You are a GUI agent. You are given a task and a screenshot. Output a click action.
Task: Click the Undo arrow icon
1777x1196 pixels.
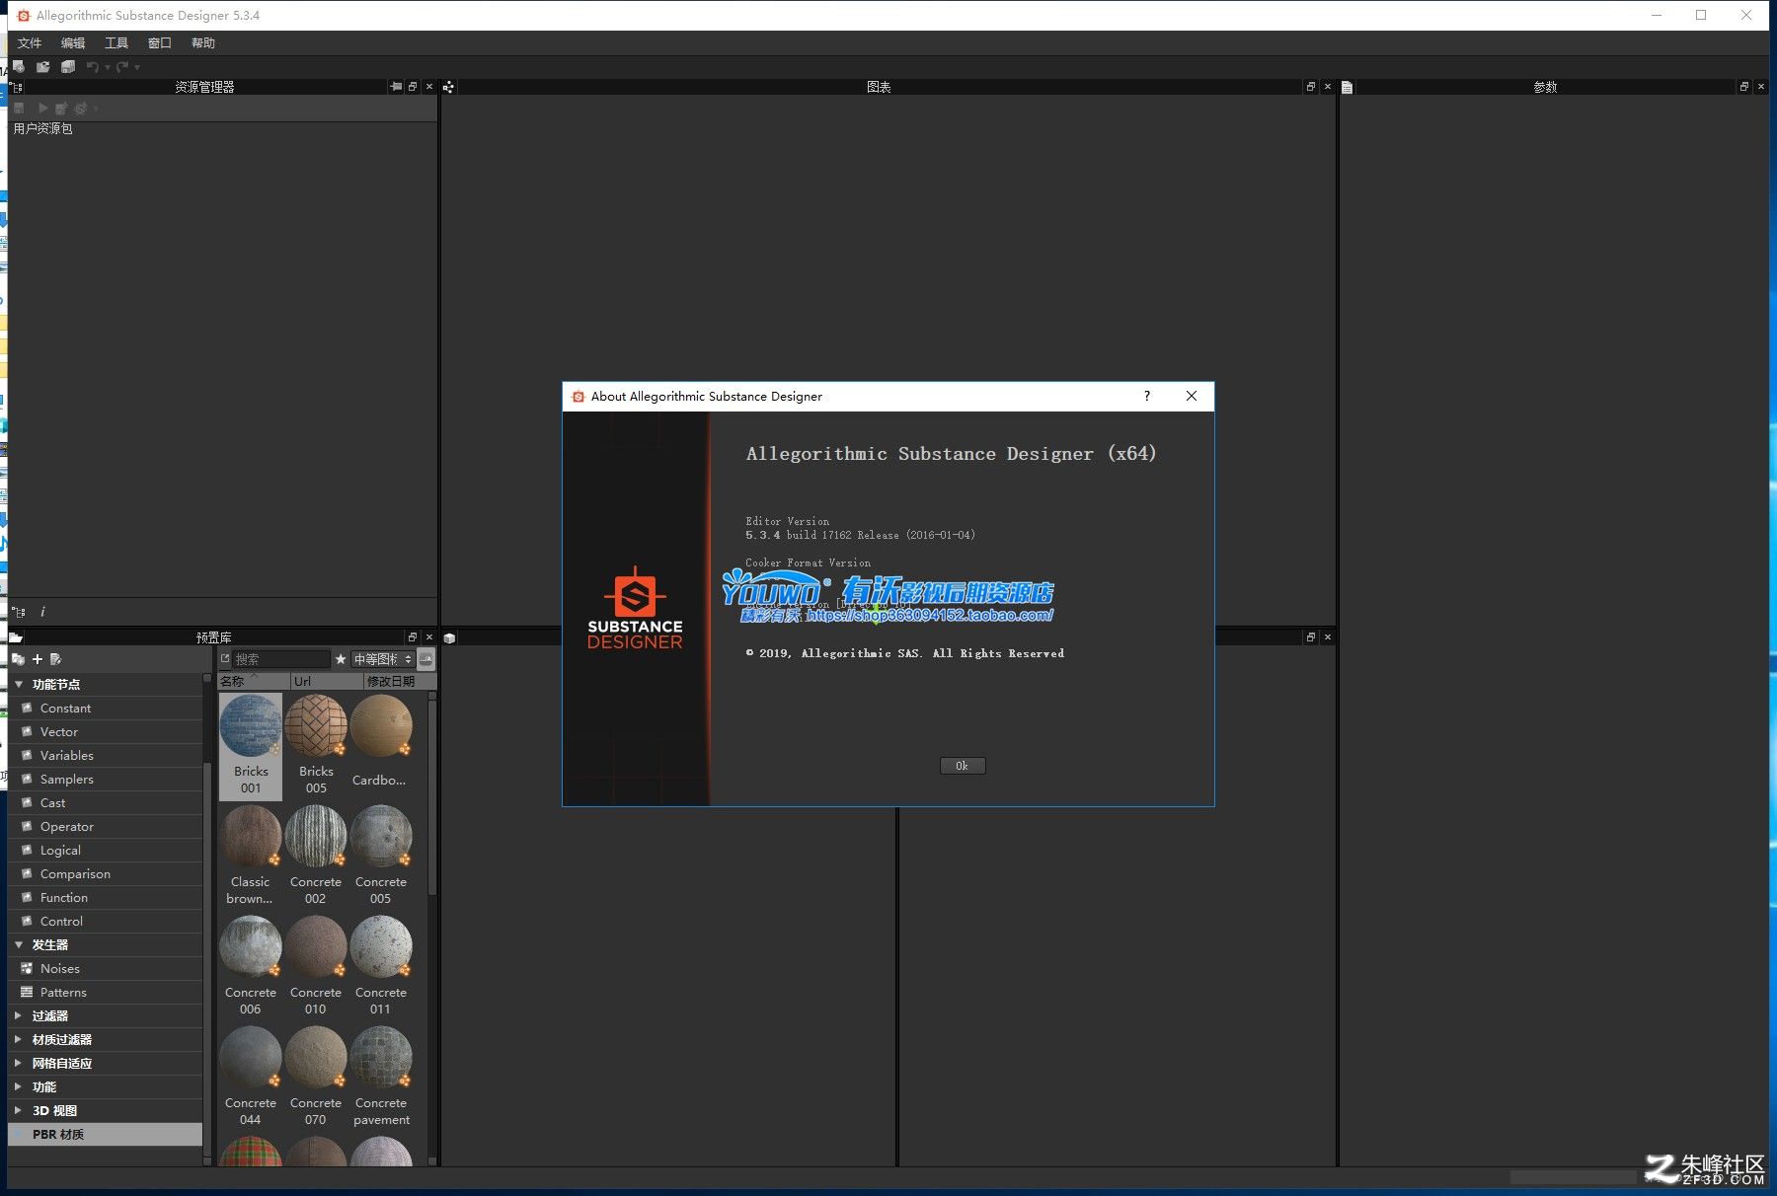pyautogui.click(x=93, y=67)
